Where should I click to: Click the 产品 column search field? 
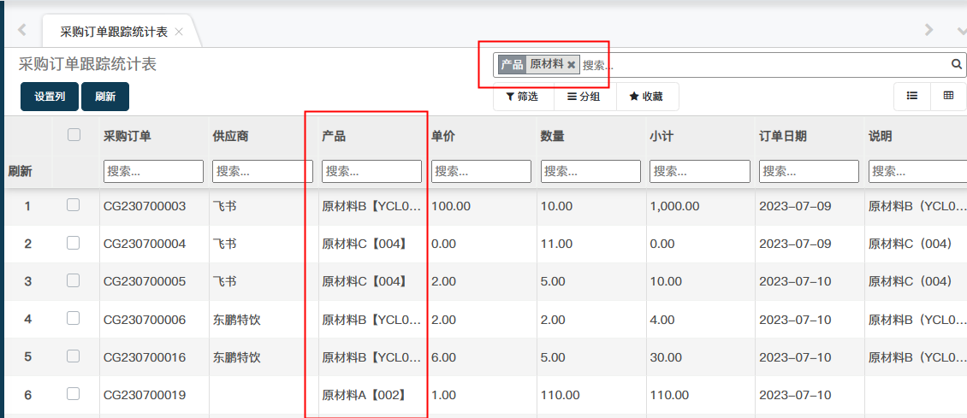(371, 171)
